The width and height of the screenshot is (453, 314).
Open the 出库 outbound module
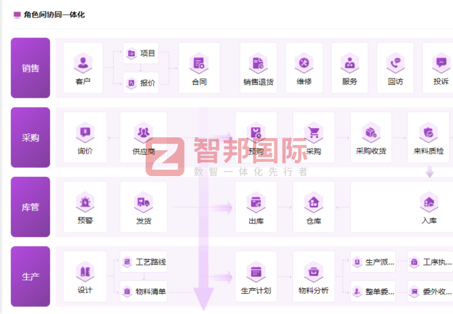click(x=256, y=207)
